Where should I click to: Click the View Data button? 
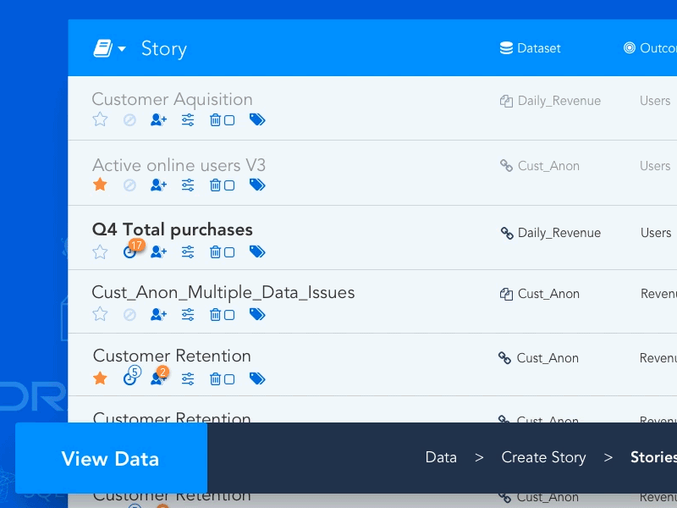point(111,458)
